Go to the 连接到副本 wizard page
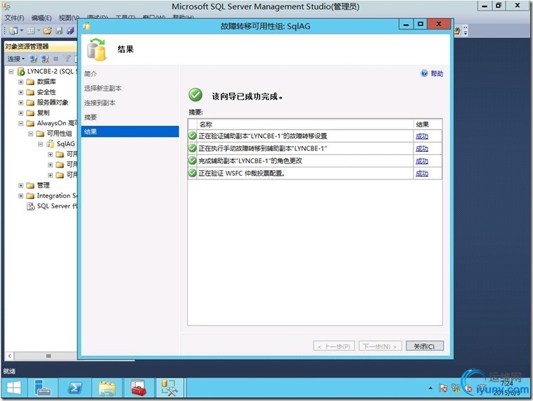The width and height of the screenshot is (533, 401). pyautogui.click(x=100, y=103)
